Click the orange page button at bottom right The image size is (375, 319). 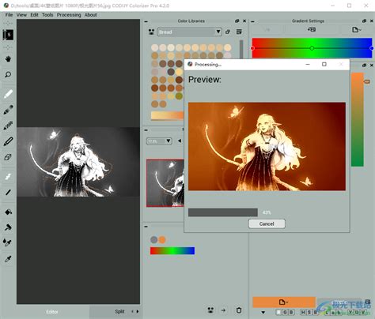(284, 302)
